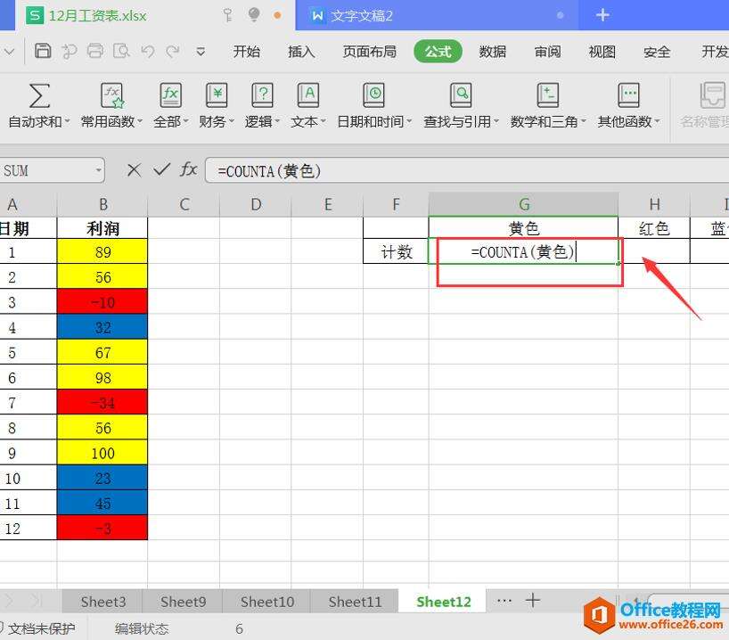This screenshot has height=640, width=729.
Task: Click the fx insert function icon
Action: 188,169
